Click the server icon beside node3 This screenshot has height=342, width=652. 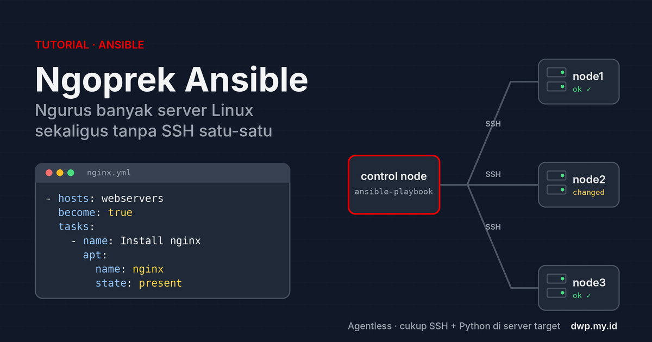coord(556,286)
